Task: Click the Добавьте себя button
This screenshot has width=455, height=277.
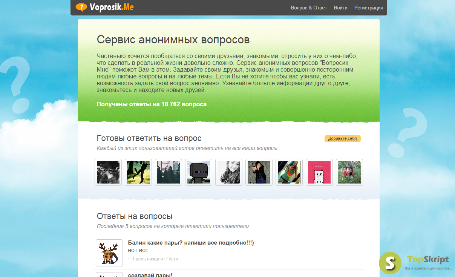Action: pos(342,139)
